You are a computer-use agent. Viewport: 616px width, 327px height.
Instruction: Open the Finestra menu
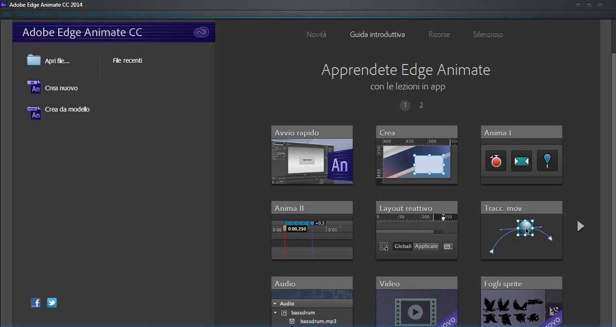tap(165, 14)
